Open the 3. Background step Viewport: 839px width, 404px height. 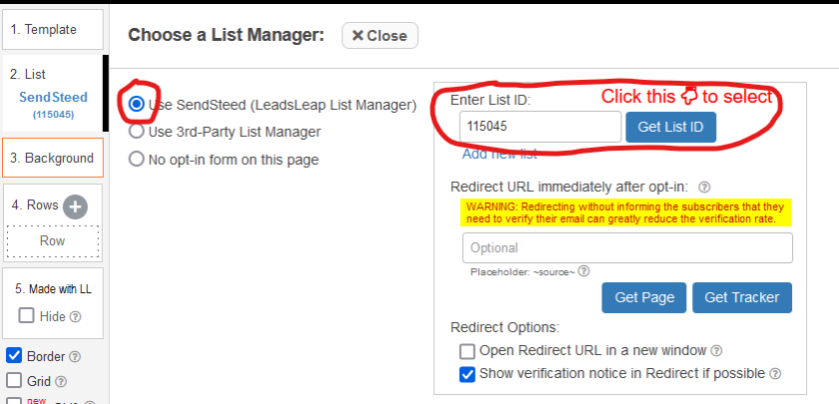[53, 158]
